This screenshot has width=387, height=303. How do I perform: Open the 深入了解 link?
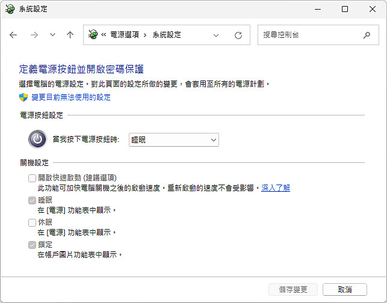pyautogui.click(x=276, y=188)
